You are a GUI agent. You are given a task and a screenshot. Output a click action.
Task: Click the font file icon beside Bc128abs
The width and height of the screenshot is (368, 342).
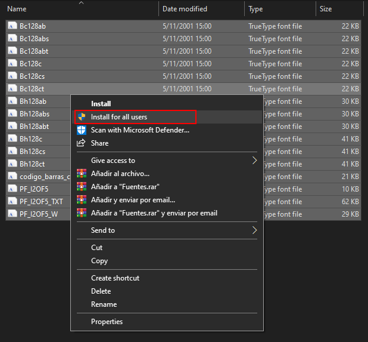[x=12, y=38]
